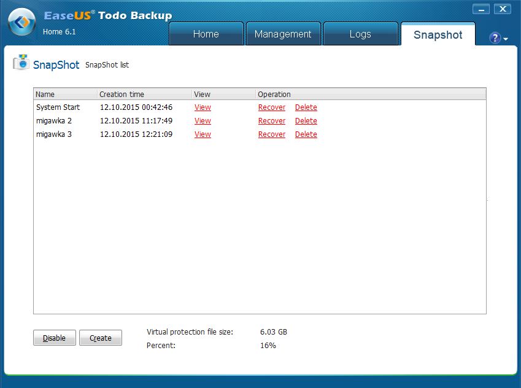The height and width of the screenshot is (388, 521).
Task: View the migawka 3 snapshot
Action: pyautogui.click(x=203, y=134)
